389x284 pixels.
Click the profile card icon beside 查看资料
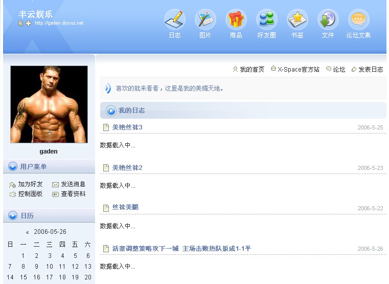coord(55,194)
